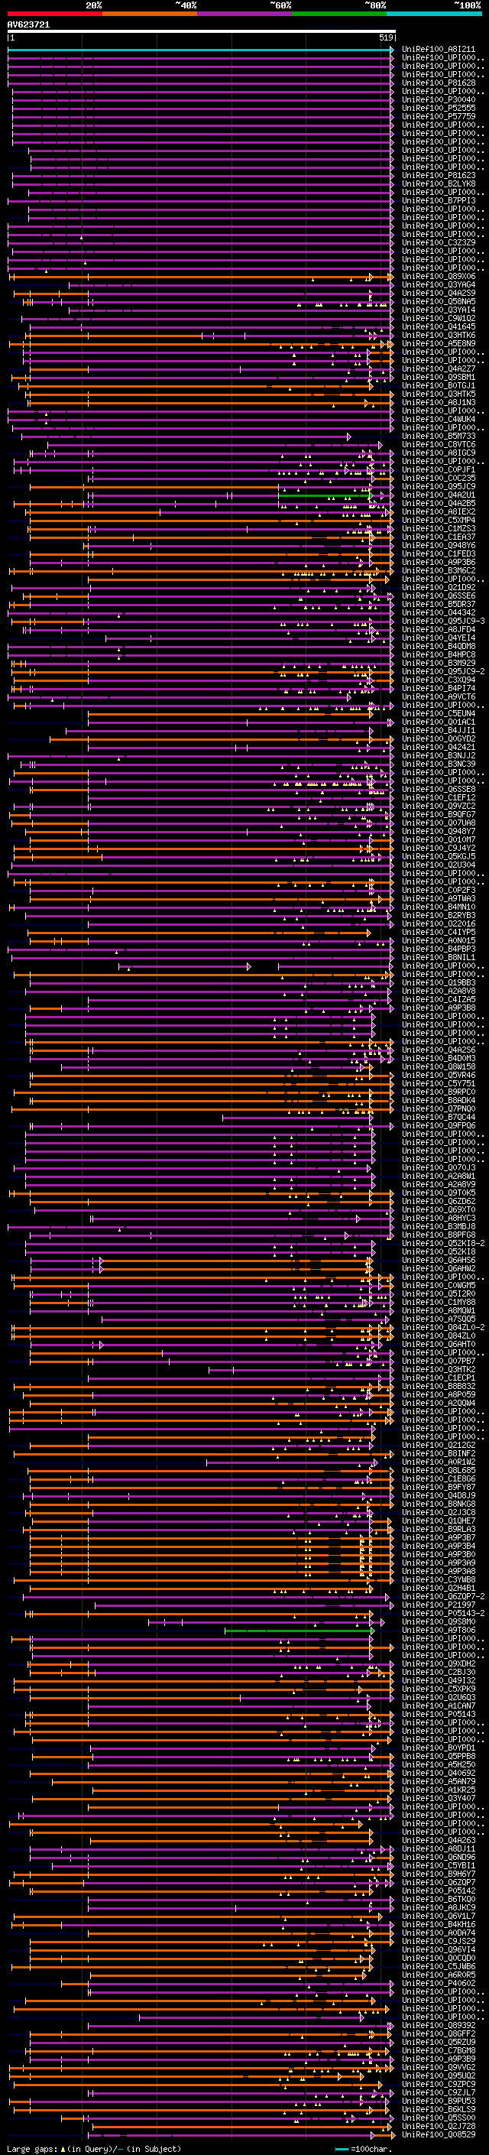Open hit UniRef100_P30040
Screen dimensions: 489x2155
point(439,99)
